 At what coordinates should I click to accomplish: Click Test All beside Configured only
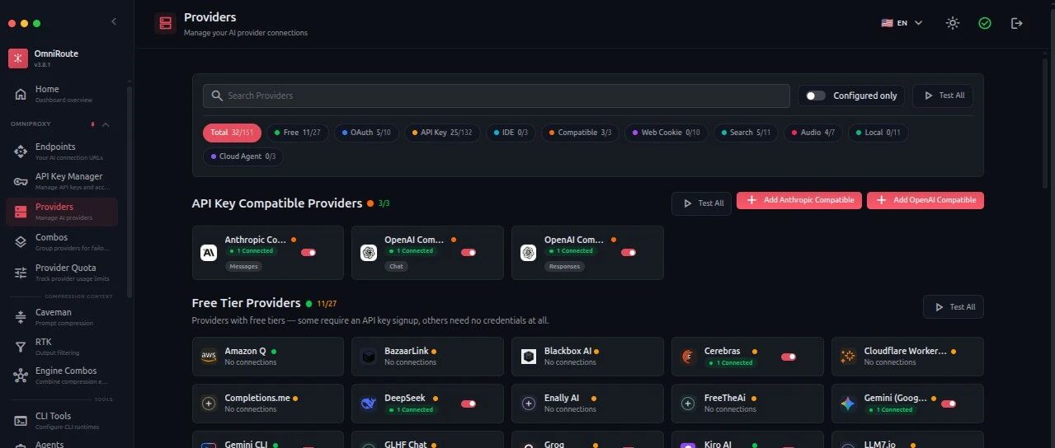(943, 96)
